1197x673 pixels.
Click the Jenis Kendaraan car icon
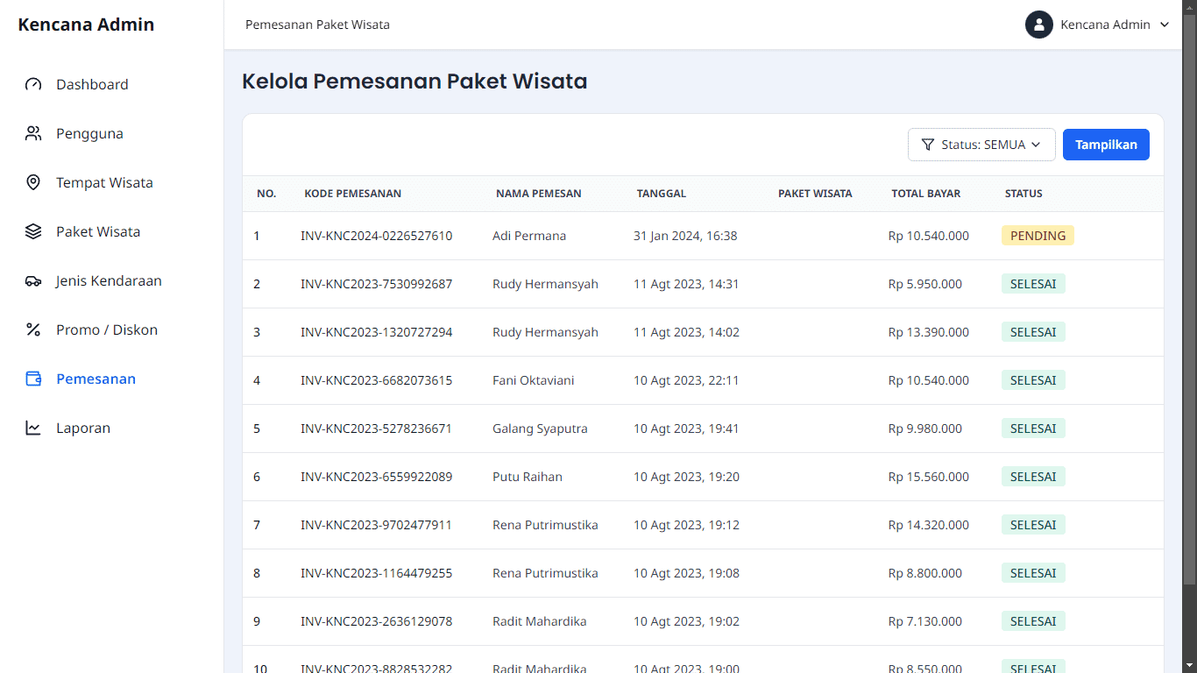click(33, 281)
